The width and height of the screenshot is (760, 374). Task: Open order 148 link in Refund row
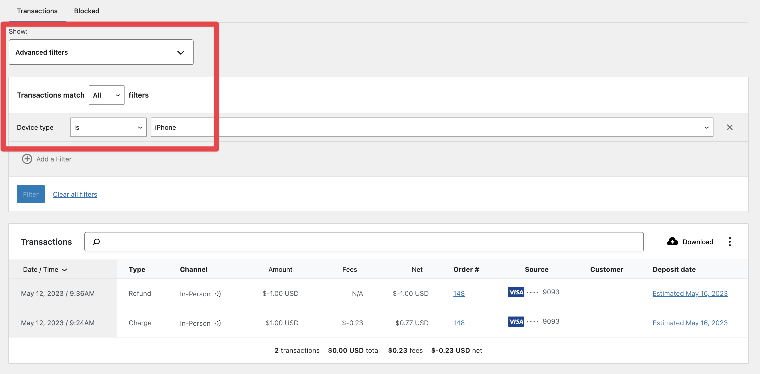(459, 294)
